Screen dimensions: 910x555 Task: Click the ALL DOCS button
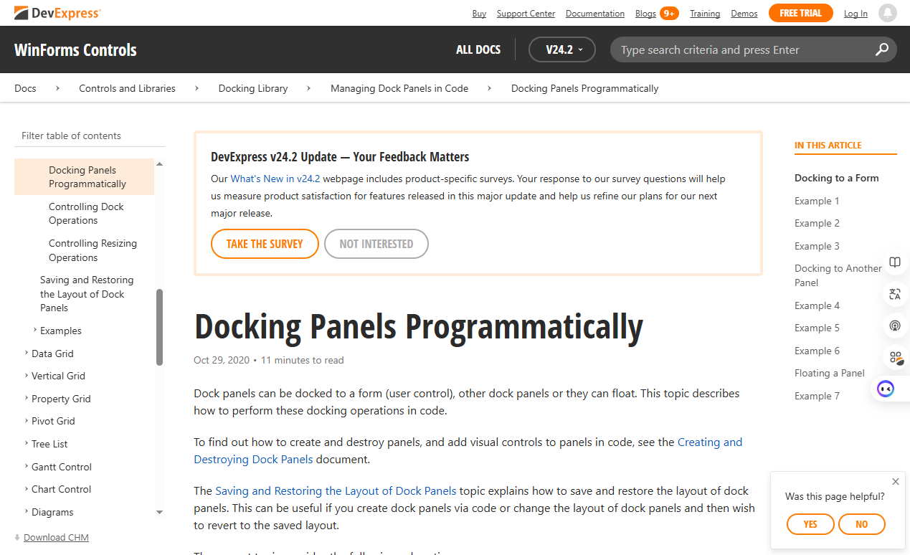478,49
